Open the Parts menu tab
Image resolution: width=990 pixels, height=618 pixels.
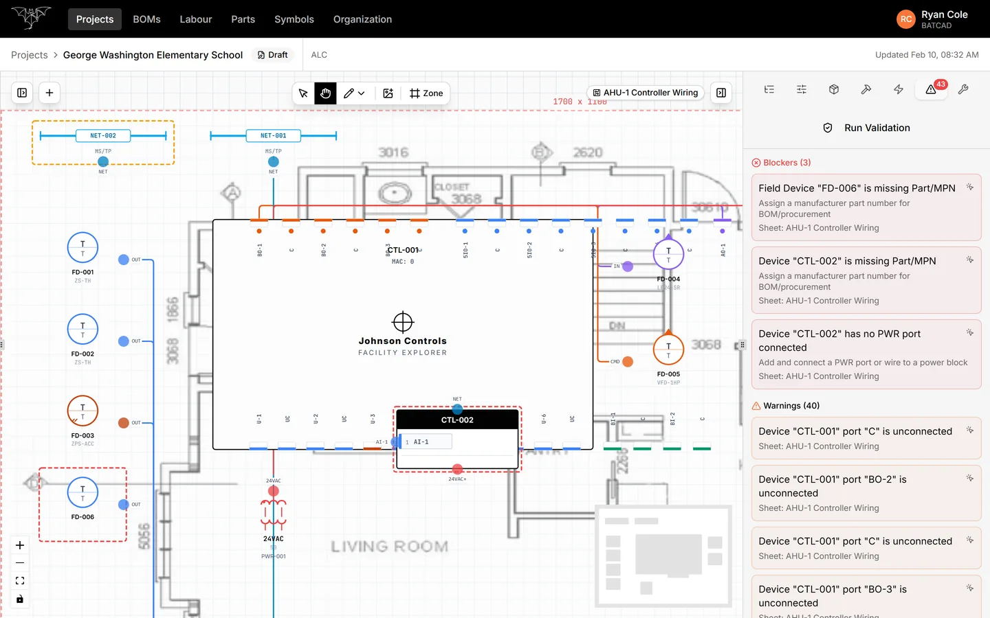[x=243, y=19]
